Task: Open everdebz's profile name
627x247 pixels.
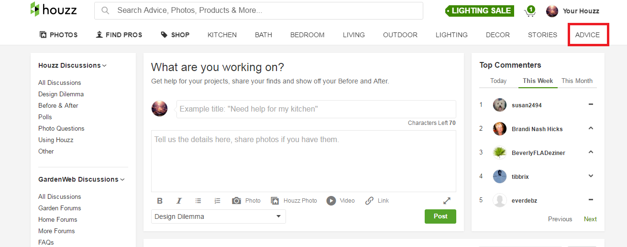Action: click(525, 200)
